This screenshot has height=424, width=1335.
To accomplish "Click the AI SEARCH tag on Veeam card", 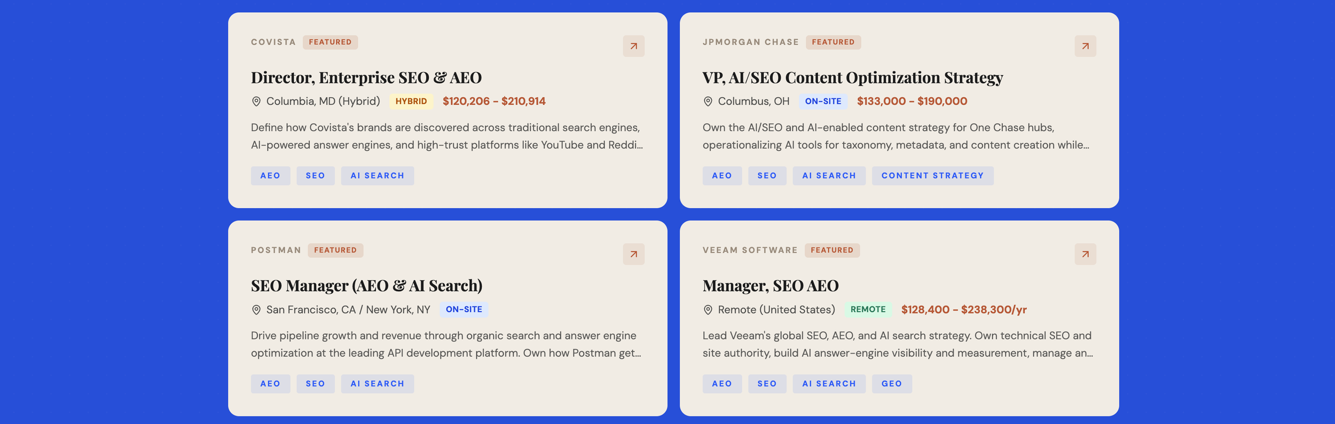I will [829, 384].
